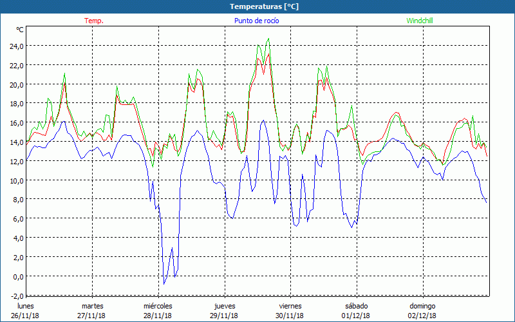515x322 pixels.
Task: Click the 'sábado' day label
Action: coord(357,307)
